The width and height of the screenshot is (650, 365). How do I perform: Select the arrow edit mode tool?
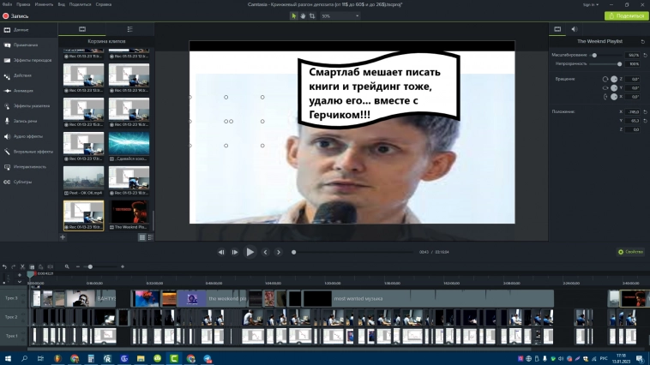pos(293,15)
